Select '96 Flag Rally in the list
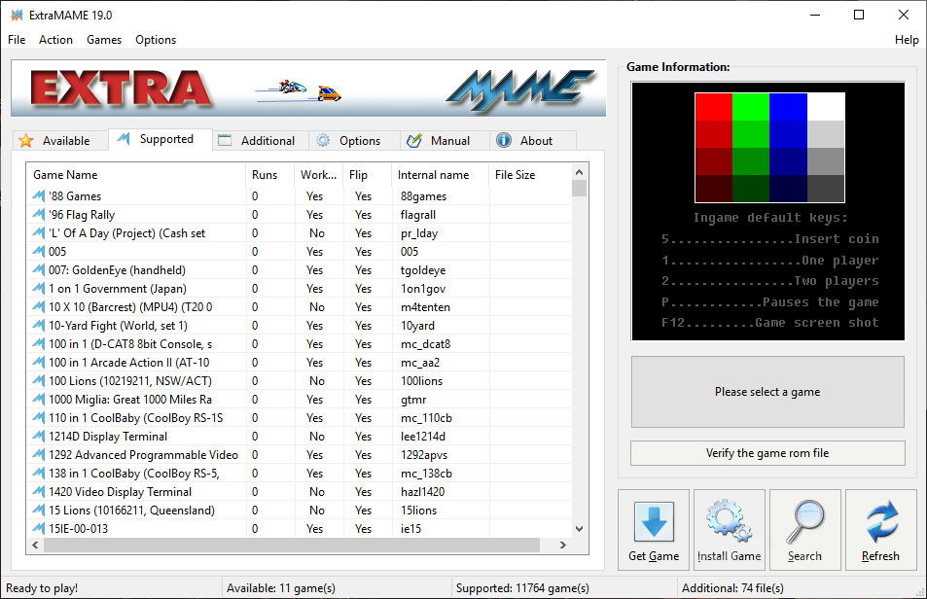The width and height of the screenshot is (927, 599). 82,215
